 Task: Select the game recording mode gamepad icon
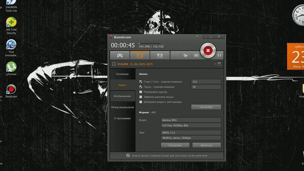pos(120,56)
